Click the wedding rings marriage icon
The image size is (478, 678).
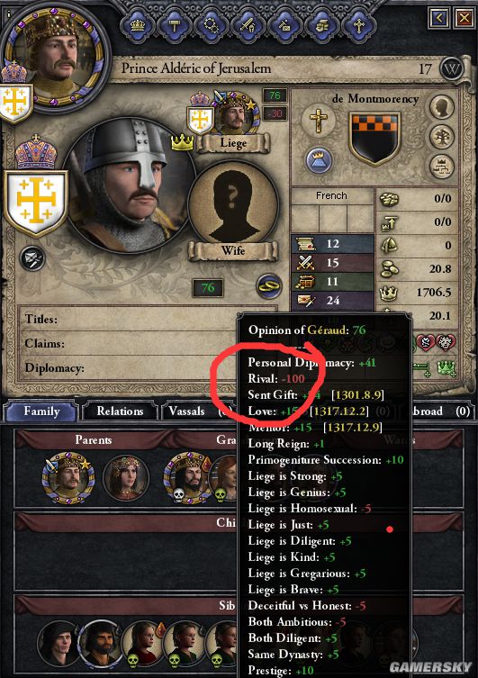269,285
